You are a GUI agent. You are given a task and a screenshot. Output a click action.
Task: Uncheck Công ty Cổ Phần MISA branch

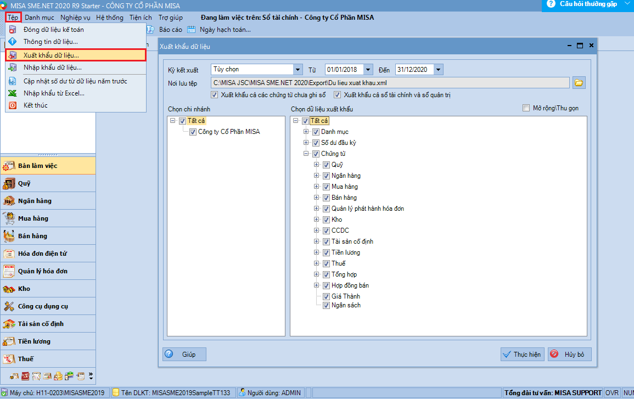click(193, 132)
